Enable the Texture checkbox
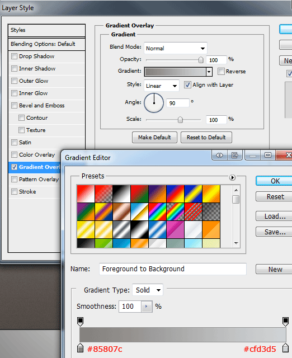Image resolution: width=292 pixels, height=358 pixels. 21,130
